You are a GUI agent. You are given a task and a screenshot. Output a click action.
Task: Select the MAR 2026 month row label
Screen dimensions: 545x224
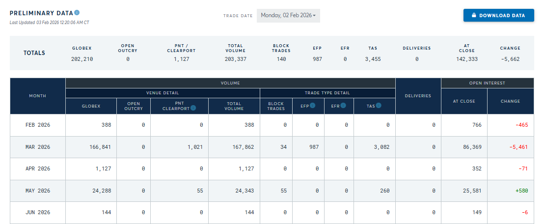(37, 147)
